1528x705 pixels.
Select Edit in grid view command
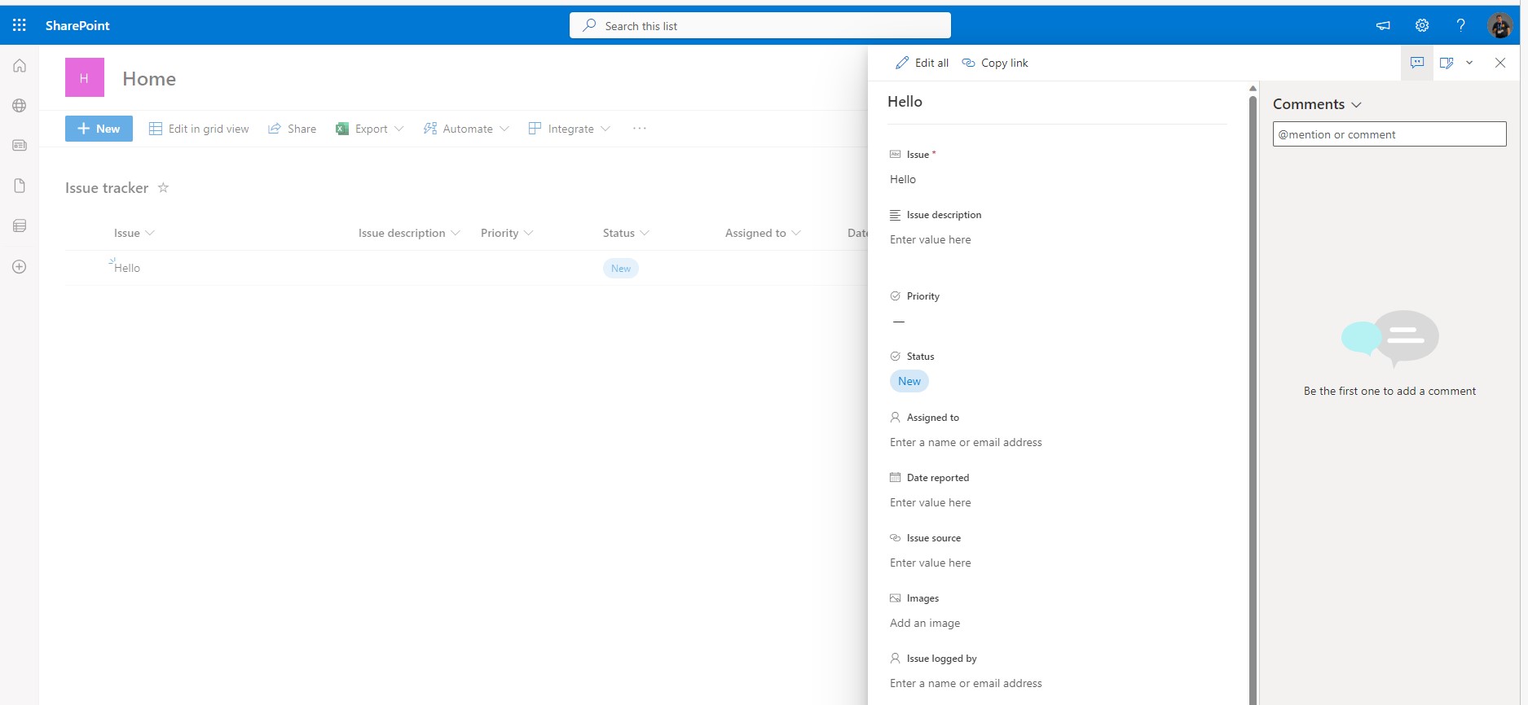click(x=199, y=129)
